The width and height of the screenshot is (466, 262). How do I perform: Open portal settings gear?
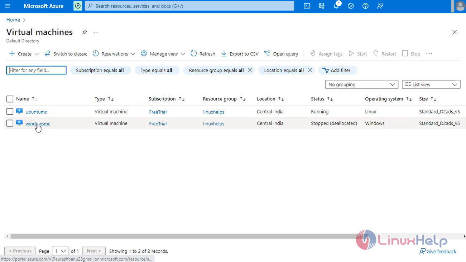coord(351,6)
